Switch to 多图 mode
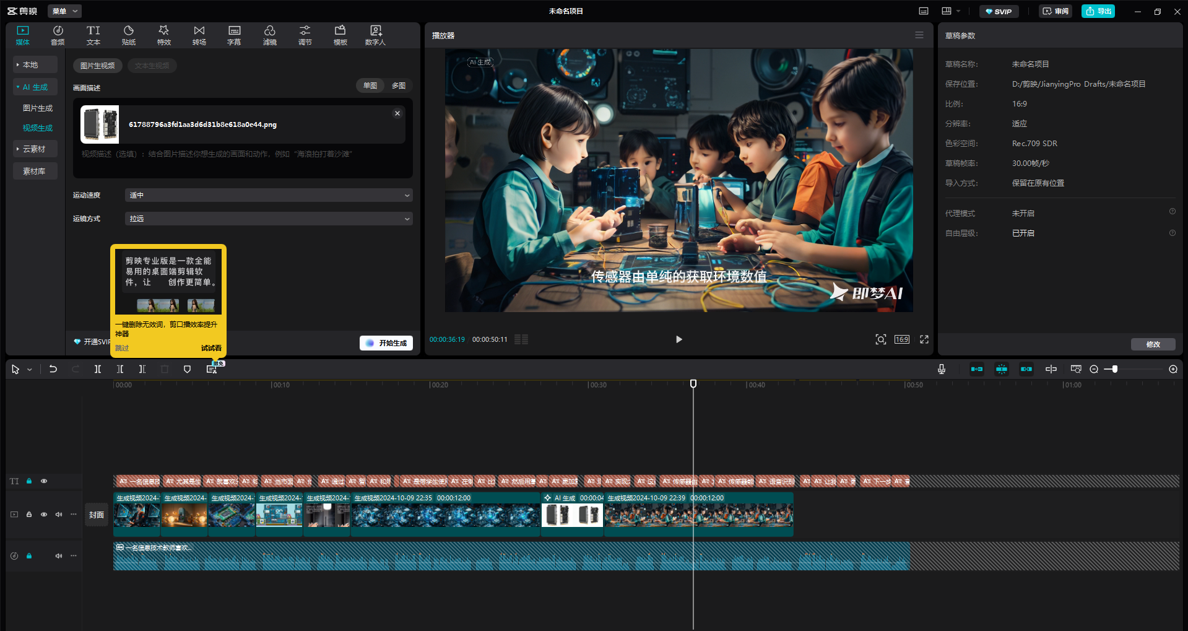The image size is (1188, 631). [x=399, y=85]
